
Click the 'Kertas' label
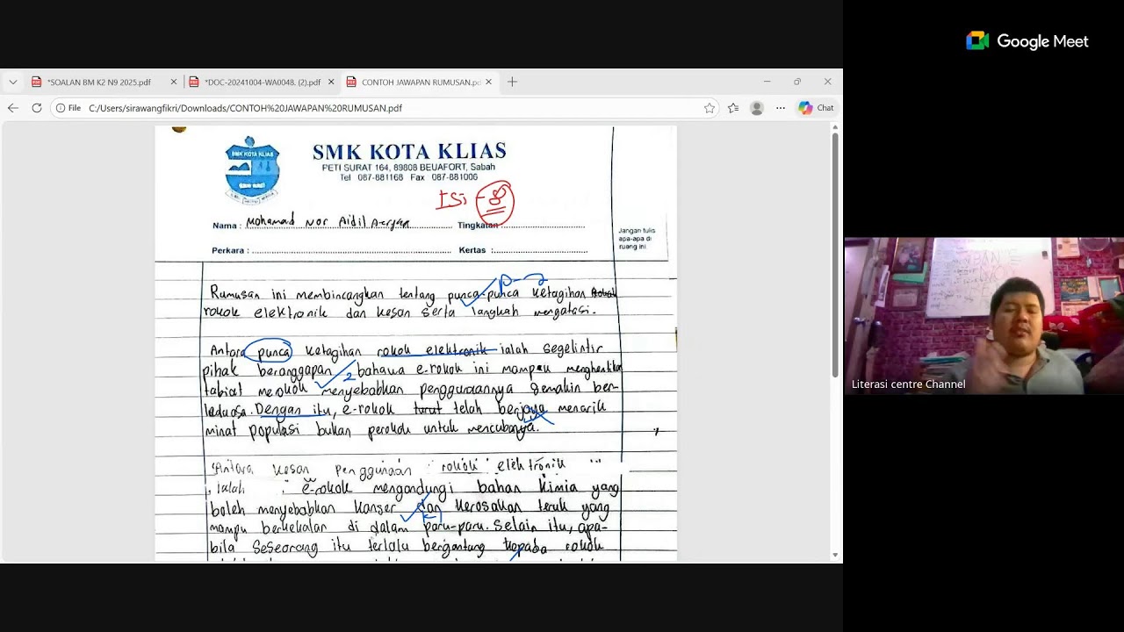click(474, 250)
